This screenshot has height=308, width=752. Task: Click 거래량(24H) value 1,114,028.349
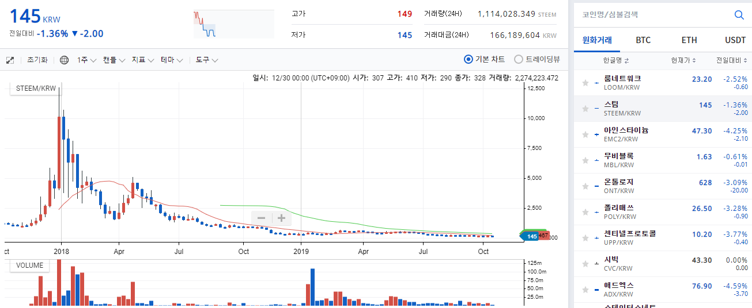[507, 14]
